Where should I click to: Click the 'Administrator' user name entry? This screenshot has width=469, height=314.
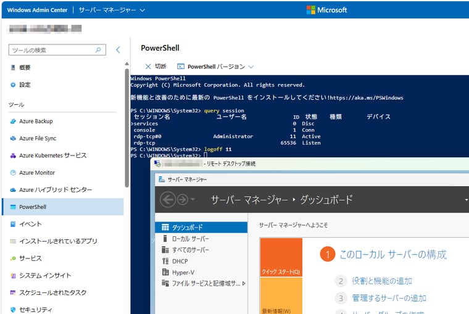pyautogui.click(x=233, y=136)
